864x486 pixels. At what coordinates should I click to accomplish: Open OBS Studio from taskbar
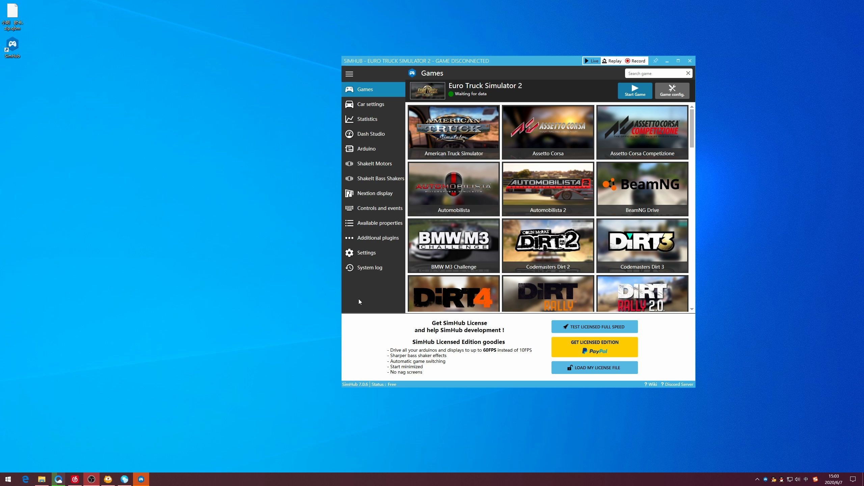[91, 479]
